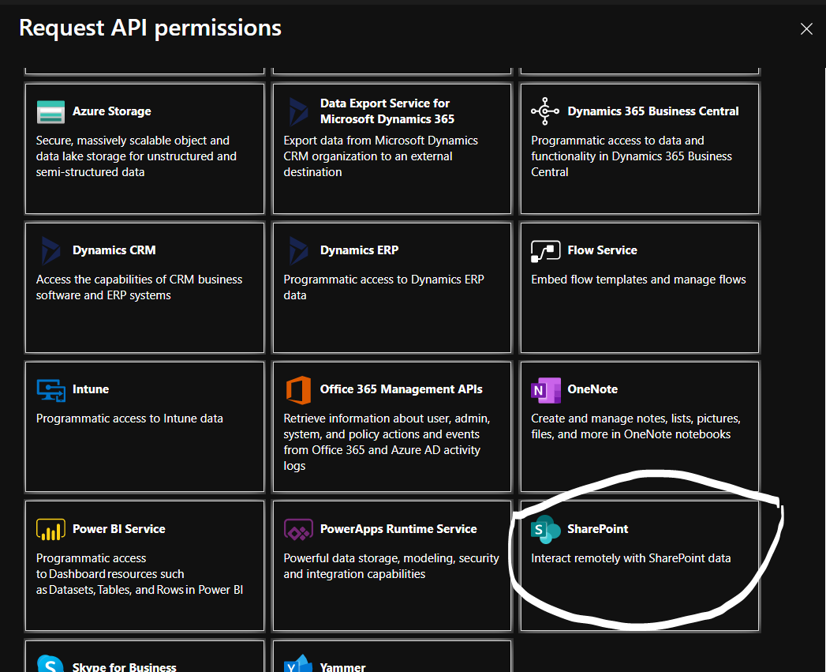
Task: Click 'Export data from Microsoft Dynamics' description
Action: point(380,156)
